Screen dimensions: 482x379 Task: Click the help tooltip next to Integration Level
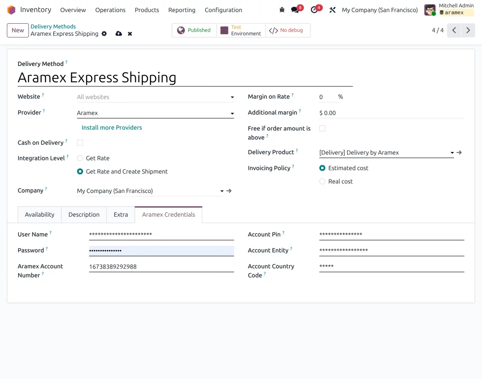[x=67, y=157]
